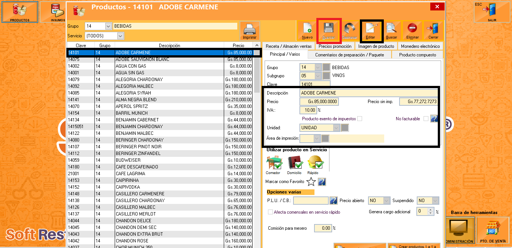The image size is (512, 248).
Task: Click the Eliminar red icon
Action: pos(412,30)
